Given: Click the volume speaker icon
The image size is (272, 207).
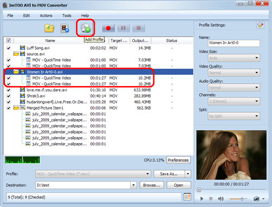Looking at the screenshot, I should [220, 199].
